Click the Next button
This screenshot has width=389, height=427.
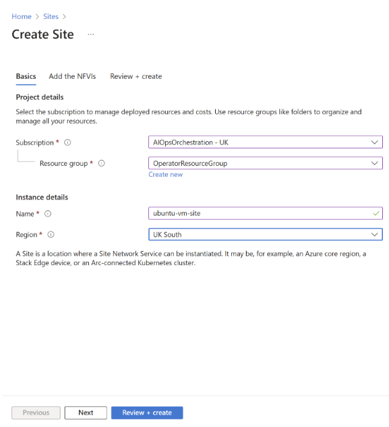(x=86, y=413)
